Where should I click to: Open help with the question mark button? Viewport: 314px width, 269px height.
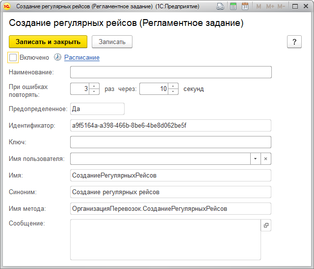[294, 42]
